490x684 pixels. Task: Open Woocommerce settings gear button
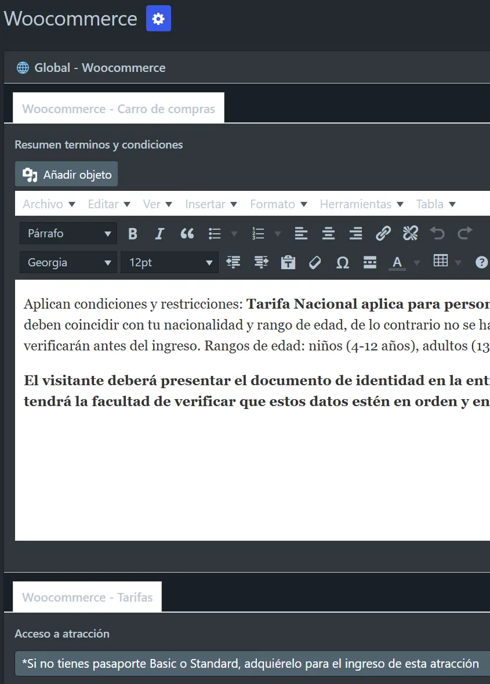click(x=158, y=19)
